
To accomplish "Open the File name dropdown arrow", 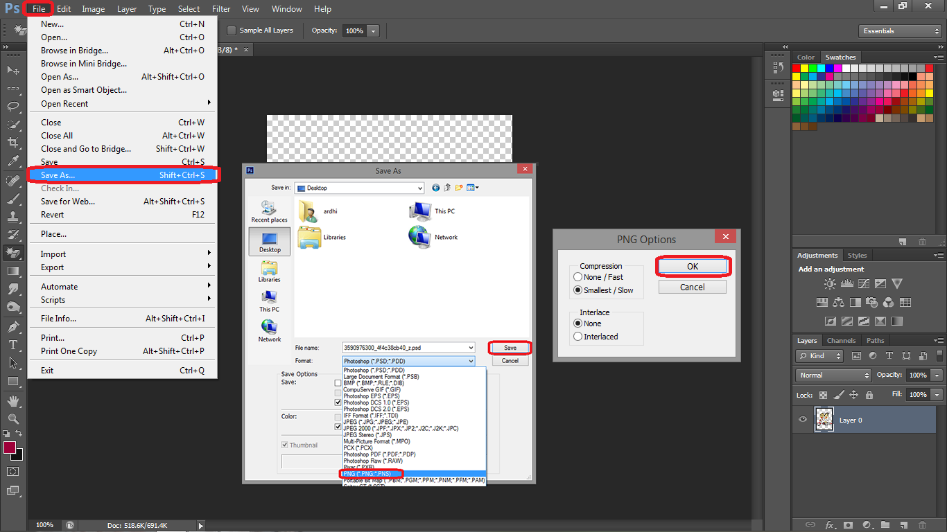I will (471, 348).
